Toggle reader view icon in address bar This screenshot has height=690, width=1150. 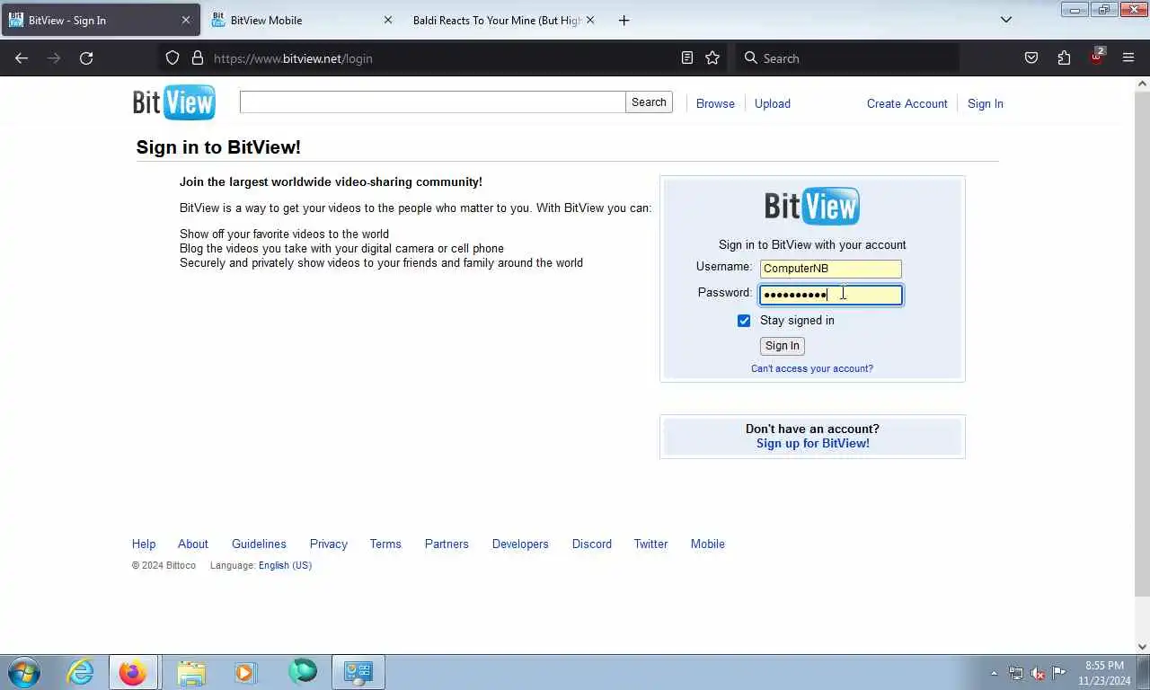(687, 58)
